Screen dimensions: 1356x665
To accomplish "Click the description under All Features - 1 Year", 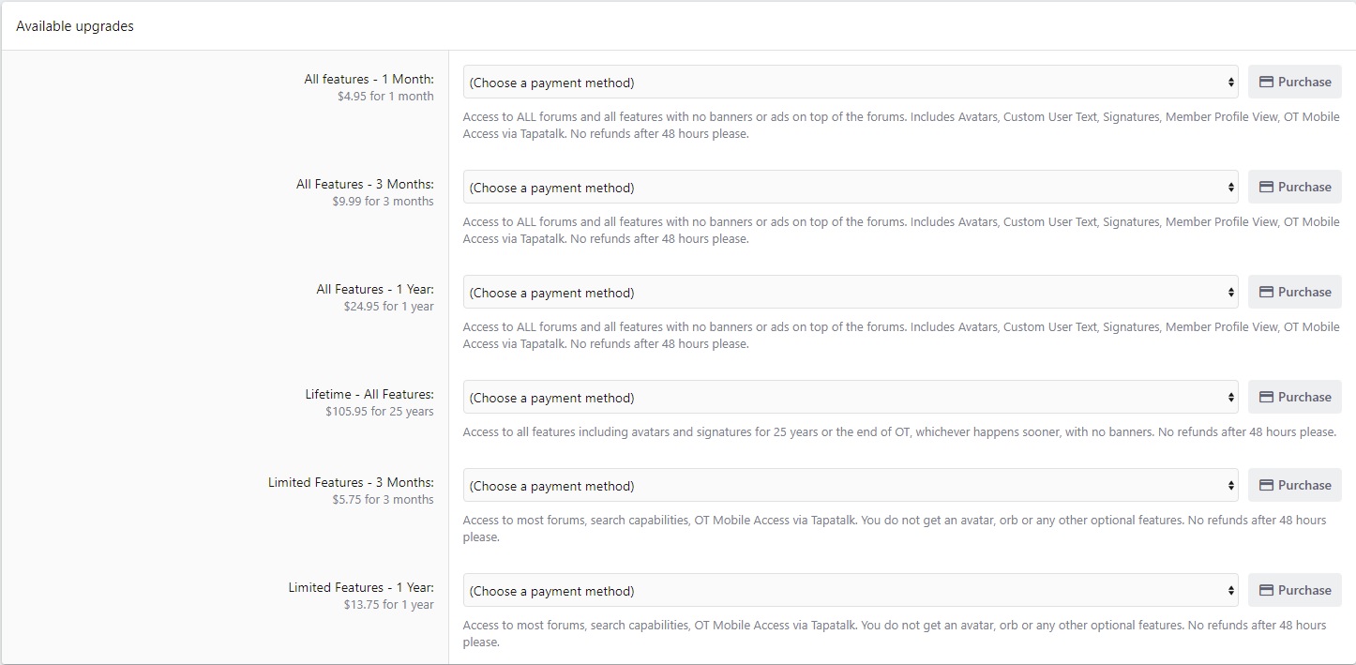I will tap(901, 336).
